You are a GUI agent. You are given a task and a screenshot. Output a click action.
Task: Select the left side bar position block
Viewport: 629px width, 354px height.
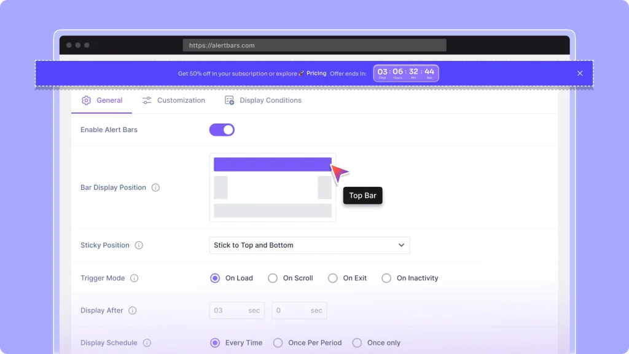221,187
